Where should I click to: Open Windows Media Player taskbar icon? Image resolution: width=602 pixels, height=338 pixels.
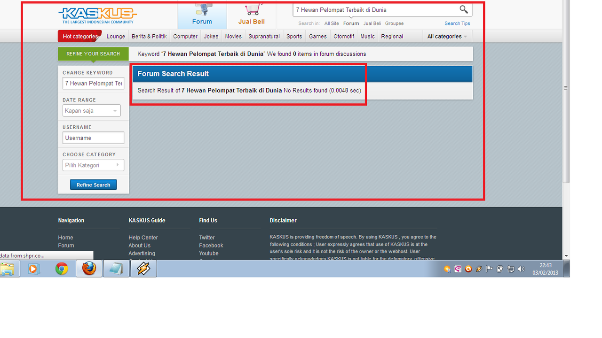pos(34,269)
